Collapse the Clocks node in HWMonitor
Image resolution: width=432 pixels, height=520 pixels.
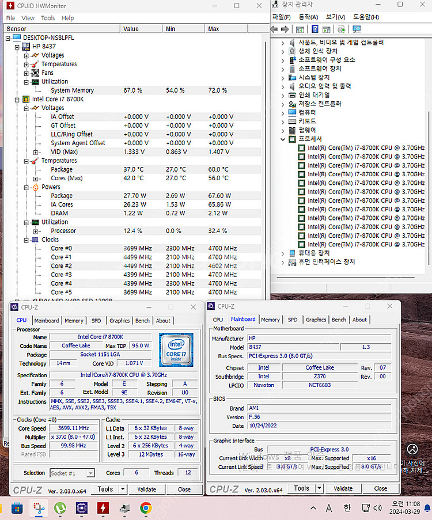click(x=26, y=241)
